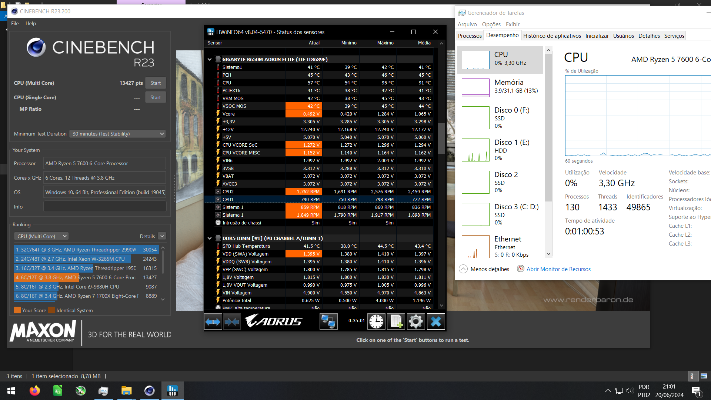The width and height of the screenshot is (711, 400).
Task: Click the network tray icon
Action: coord(619,391)
